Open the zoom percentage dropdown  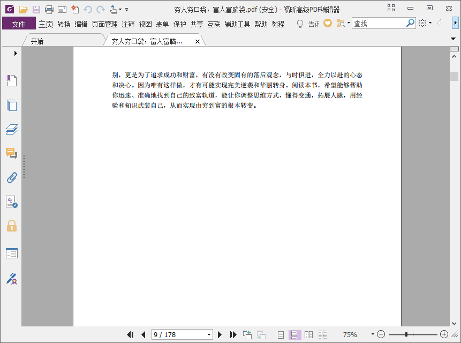point(373,334)
